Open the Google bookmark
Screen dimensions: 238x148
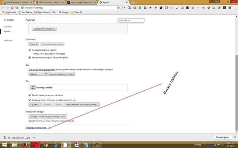(x=64, y=12)
